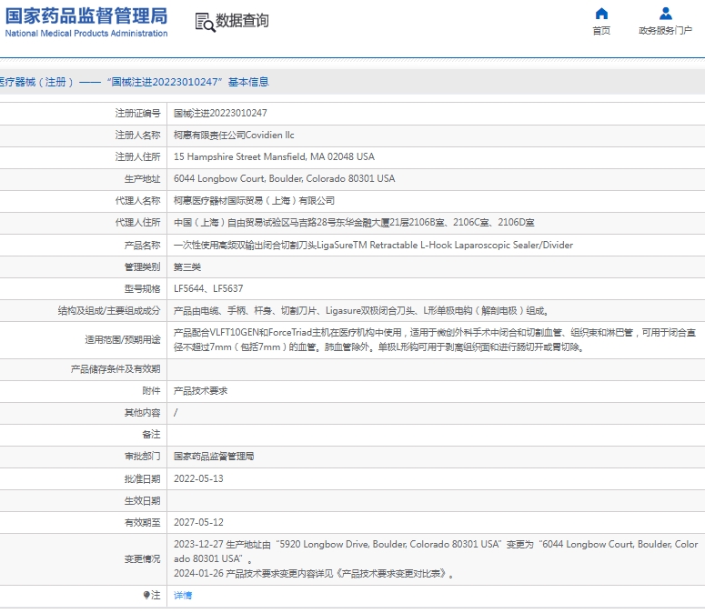The width and height of the screenshot is (705, 613).
Task: Click the 政务服务门户 label
Action: pos(666,31)
